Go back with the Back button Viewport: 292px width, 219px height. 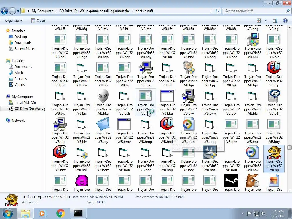tap(5, 11)
